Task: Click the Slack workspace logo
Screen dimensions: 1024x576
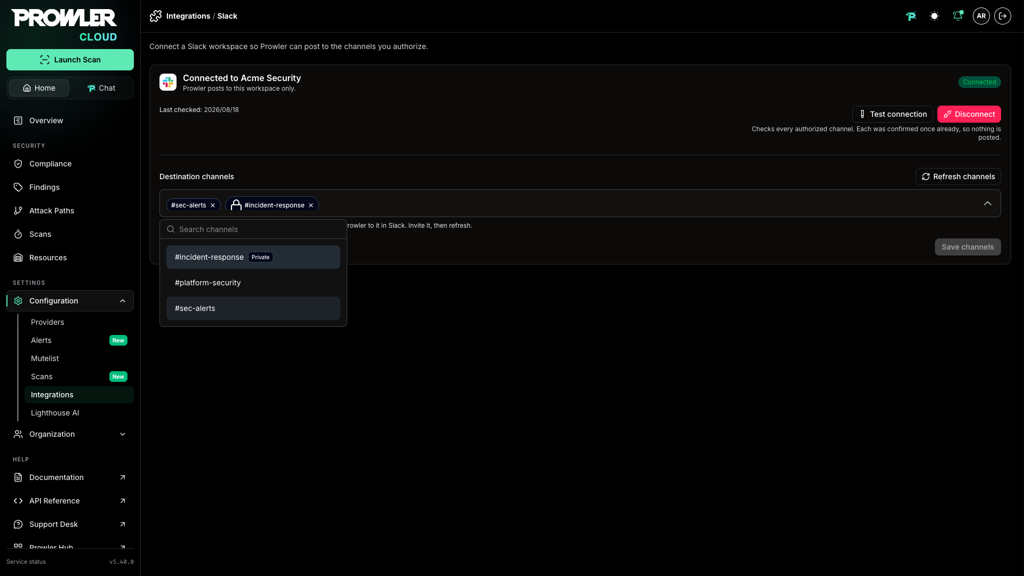Action: (x=168, y=82)
